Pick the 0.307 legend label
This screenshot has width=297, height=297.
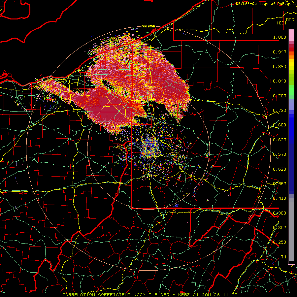pyautogui.click(x=280, y=228)
